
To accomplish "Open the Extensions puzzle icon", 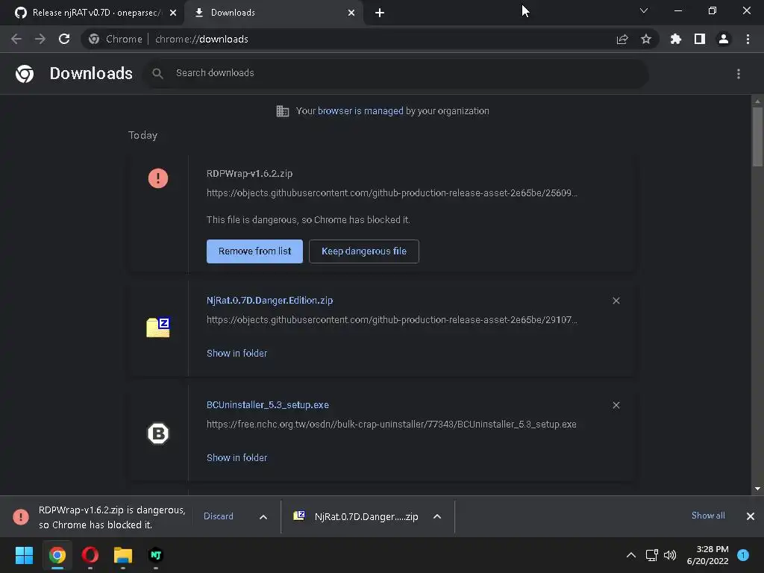I will (x=676, y=39).
